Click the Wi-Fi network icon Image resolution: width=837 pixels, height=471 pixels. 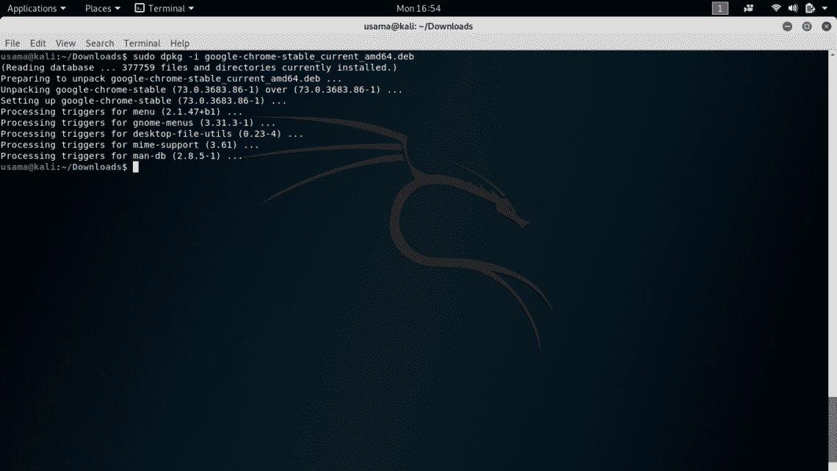coord(776,9)
